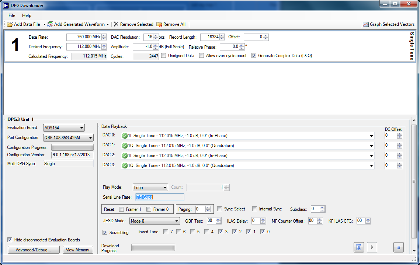This screenshot has height=265, width=420.
Task: Open the Play Mode Loop dropdown
Action: tap(150, 188)
